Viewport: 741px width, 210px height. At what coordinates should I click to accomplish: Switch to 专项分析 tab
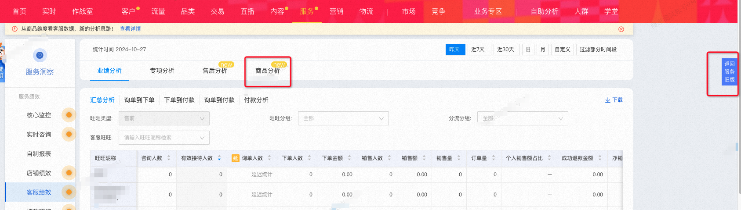(162, 71)
